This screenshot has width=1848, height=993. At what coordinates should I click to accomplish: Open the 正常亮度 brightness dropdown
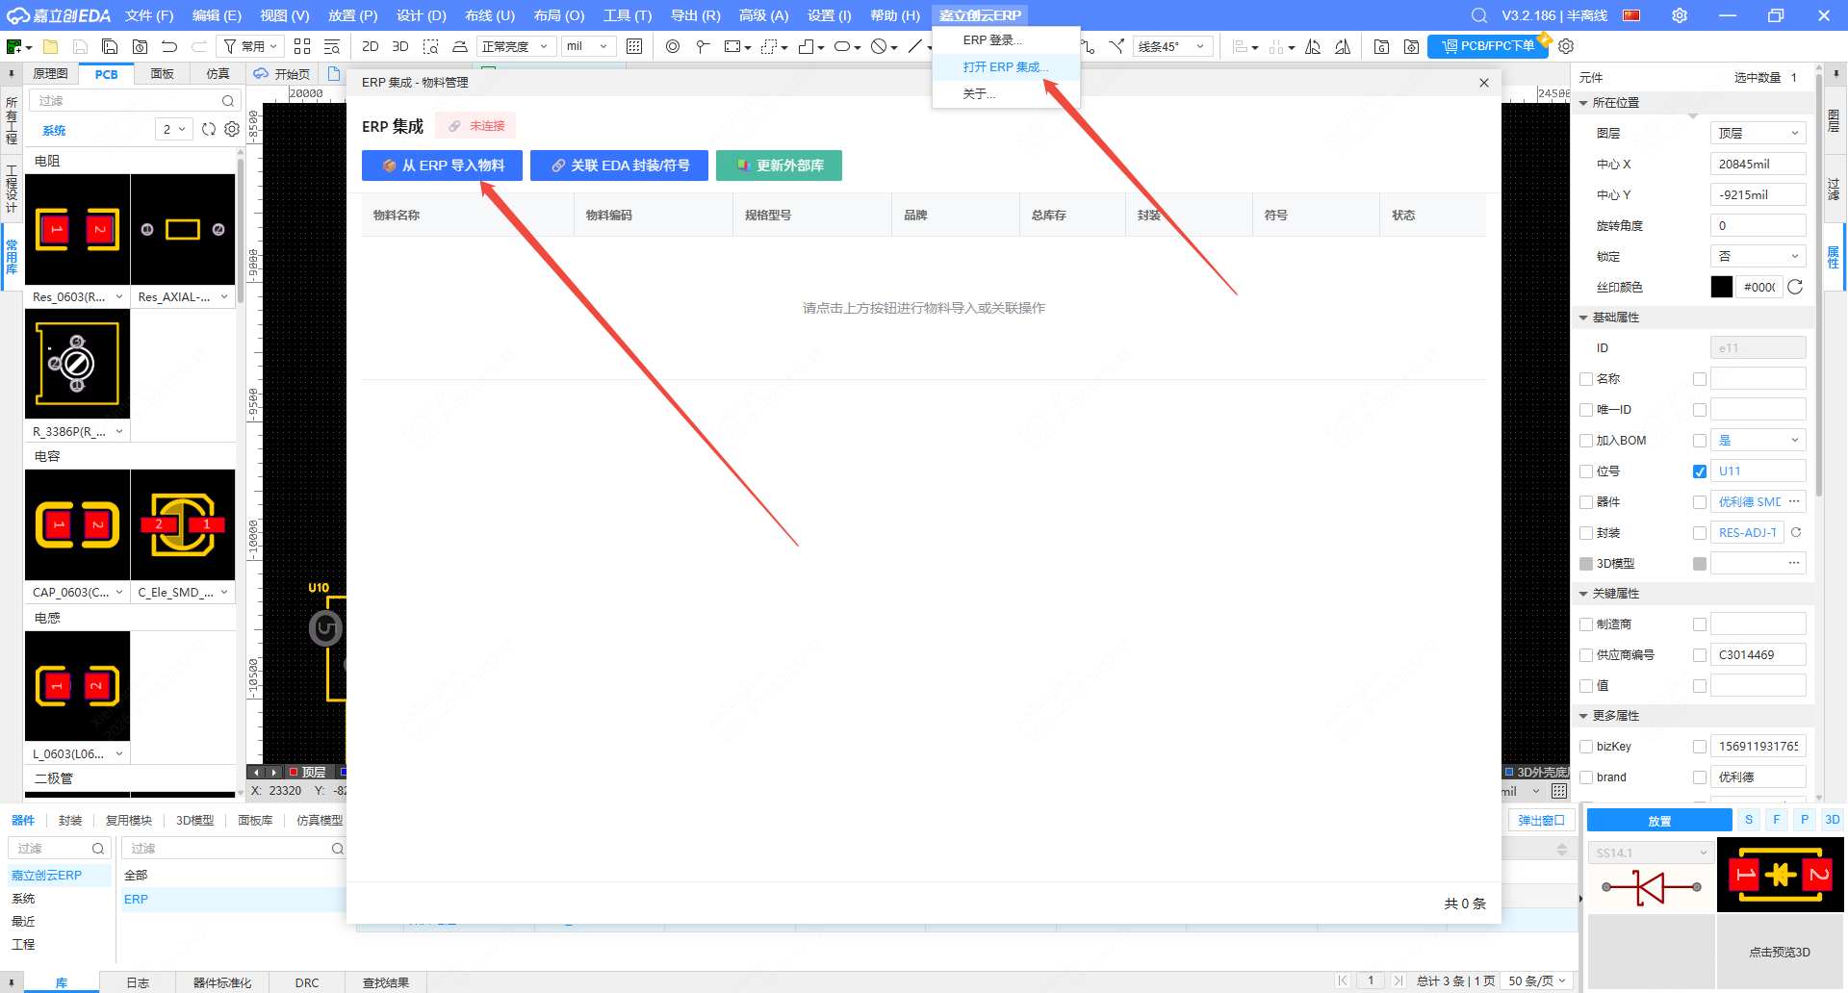pos(515,46)
